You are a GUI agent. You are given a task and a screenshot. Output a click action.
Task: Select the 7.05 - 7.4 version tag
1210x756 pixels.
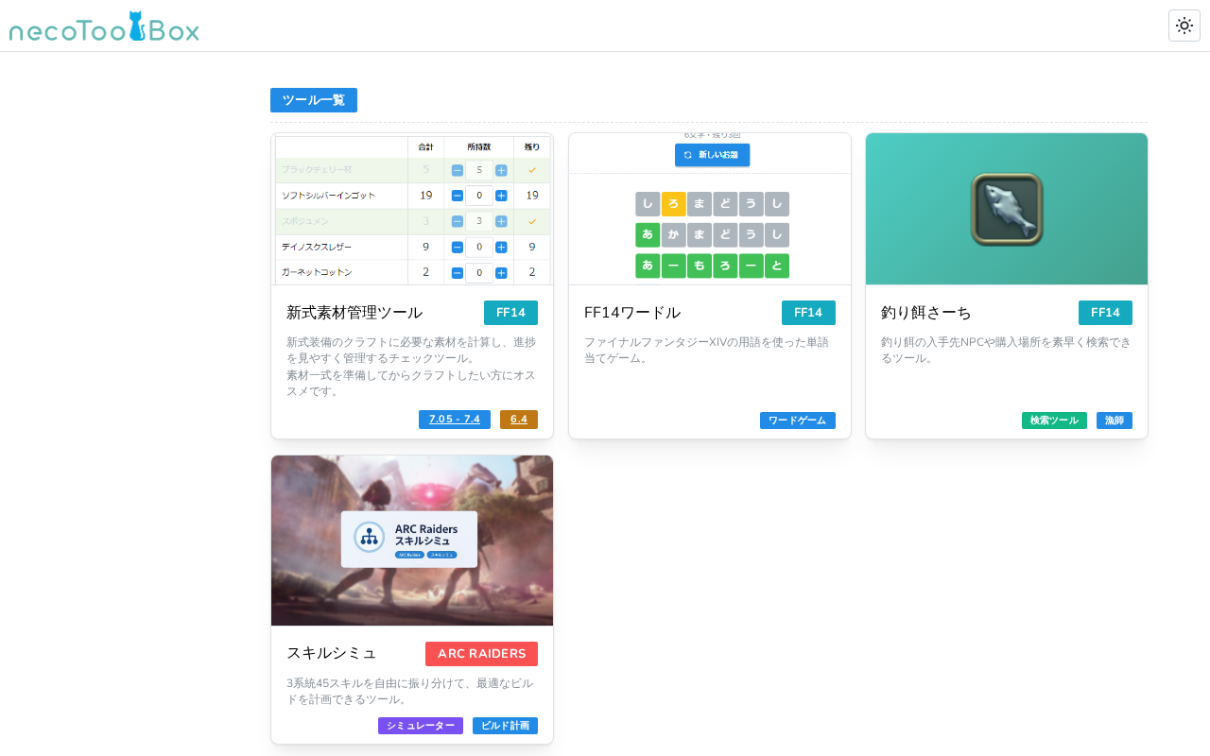(455, 420)
